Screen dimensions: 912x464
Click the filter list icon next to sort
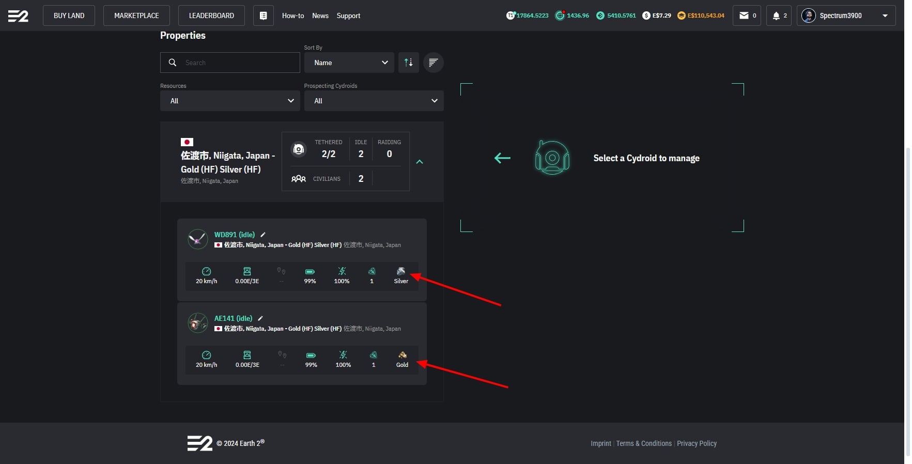(x=433, y=63)
